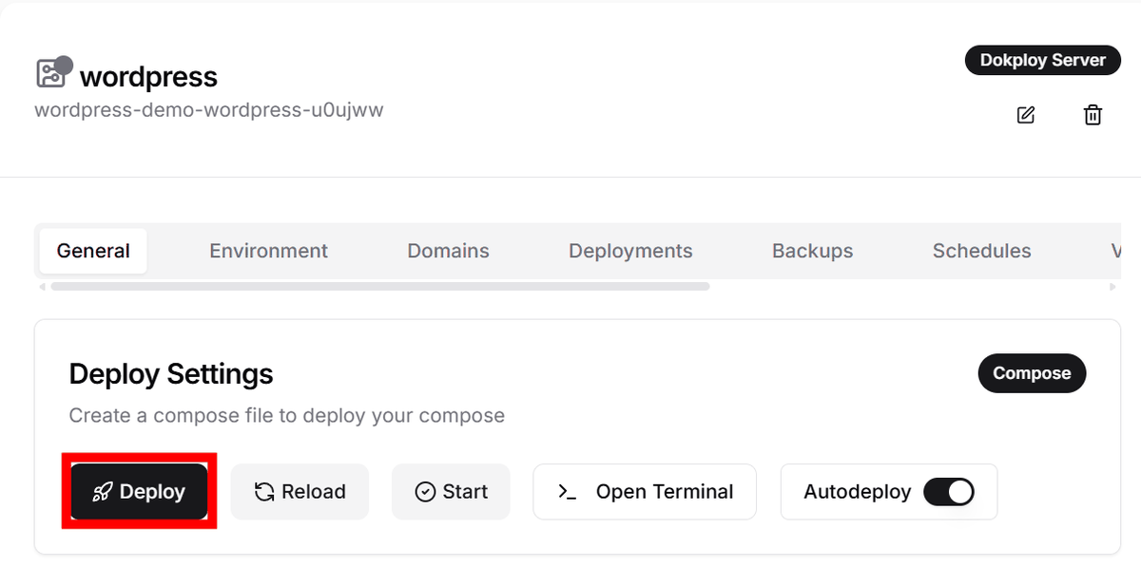The image size is (1141, 567).
Task: Open the Backups tab
Action: point(812,251)
